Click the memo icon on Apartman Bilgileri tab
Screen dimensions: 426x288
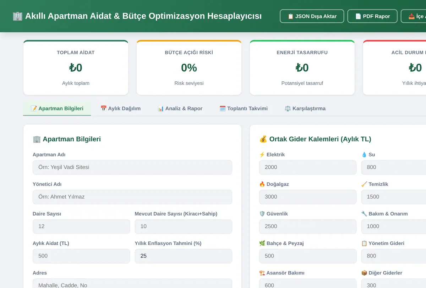(x=34, y=108)
